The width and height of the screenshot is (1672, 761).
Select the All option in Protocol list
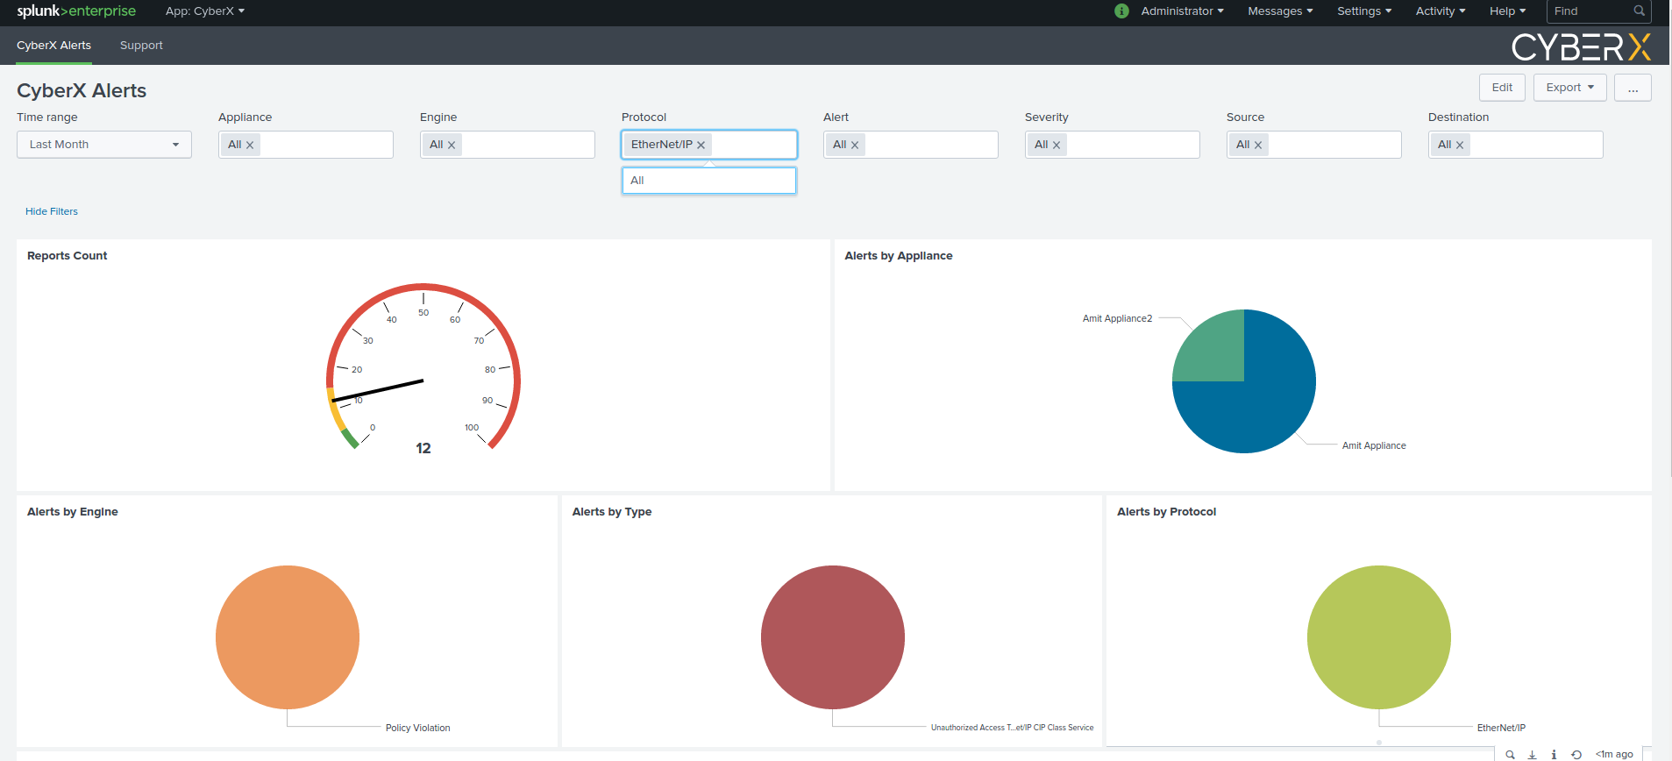pyautogui.click(x=709, y=181)
